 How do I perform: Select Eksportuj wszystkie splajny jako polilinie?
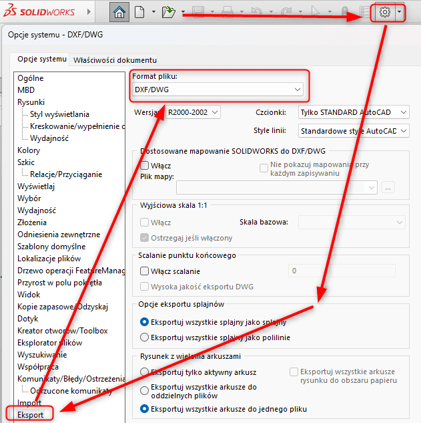[x=145, y=337]
